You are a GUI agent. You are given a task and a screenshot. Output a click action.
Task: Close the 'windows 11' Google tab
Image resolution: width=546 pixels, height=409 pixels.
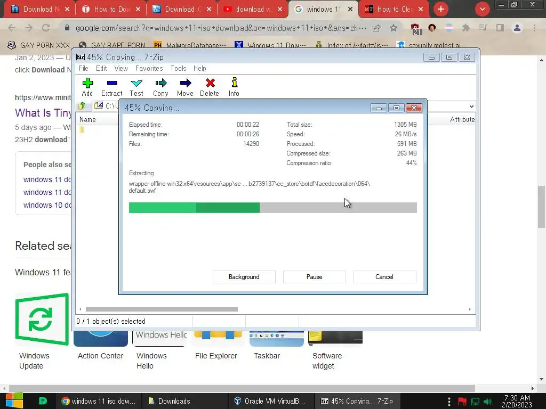[x=350, y=10]
